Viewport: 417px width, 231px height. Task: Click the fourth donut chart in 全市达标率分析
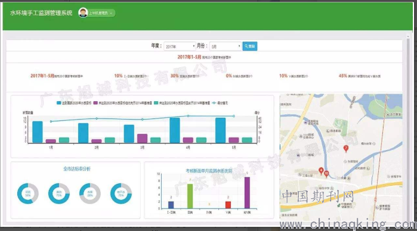pyautogui.click(x=121, y=193)
